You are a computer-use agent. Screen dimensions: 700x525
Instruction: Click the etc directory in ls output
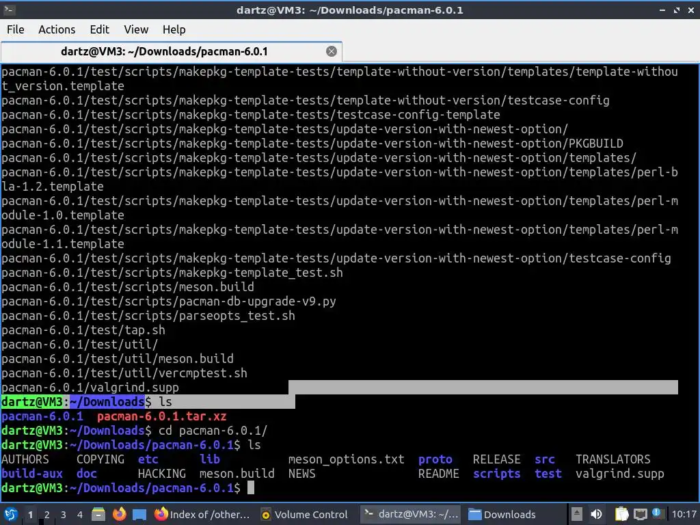(x=148, y=459)
